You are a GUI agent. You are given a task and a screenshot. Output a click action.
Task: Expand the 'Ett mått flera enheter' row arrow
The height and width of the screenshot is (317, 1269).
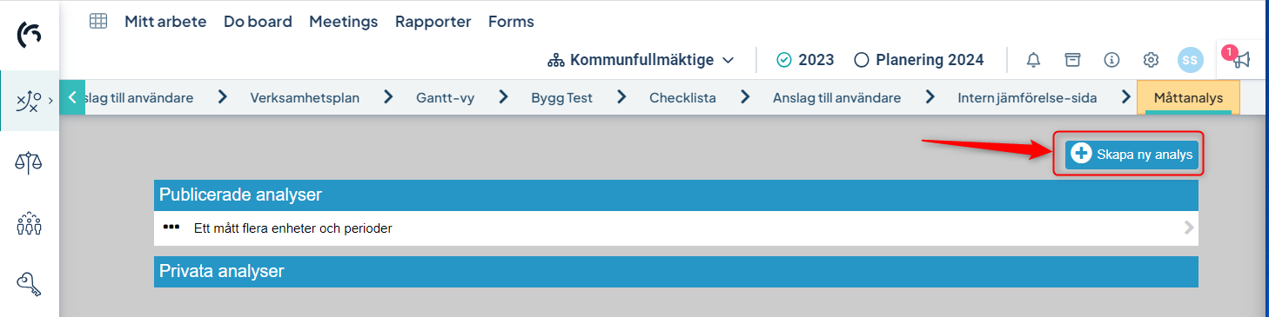(1190, 228)
